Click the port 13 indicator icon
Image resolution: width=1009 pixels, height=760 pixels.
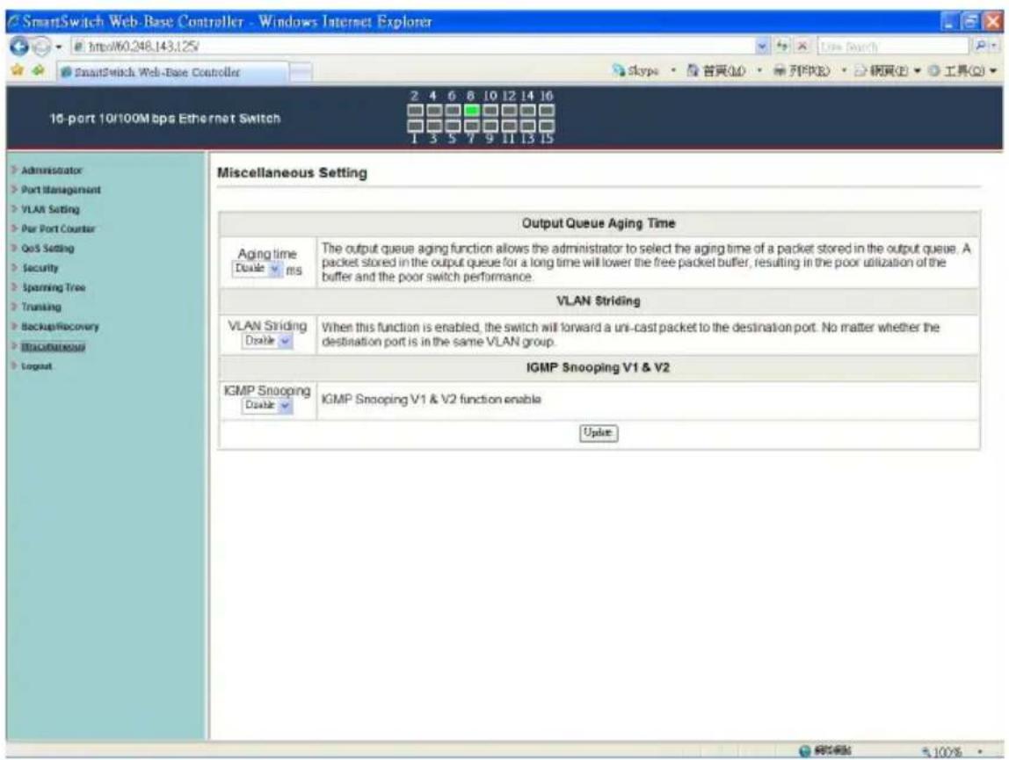[x=527, y=126]
